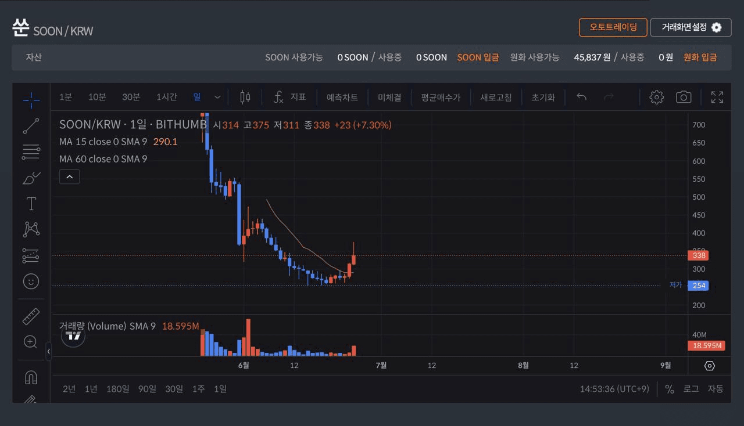Select the crosshair cursor tool
The image size is (744, 426).
click(x=31, y=100)
